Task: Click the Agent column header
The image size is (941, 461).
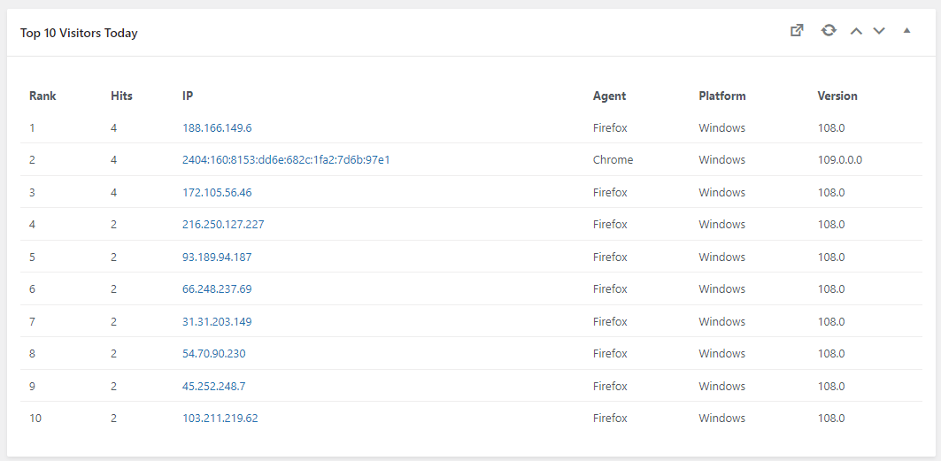Action: coord(609,96)
